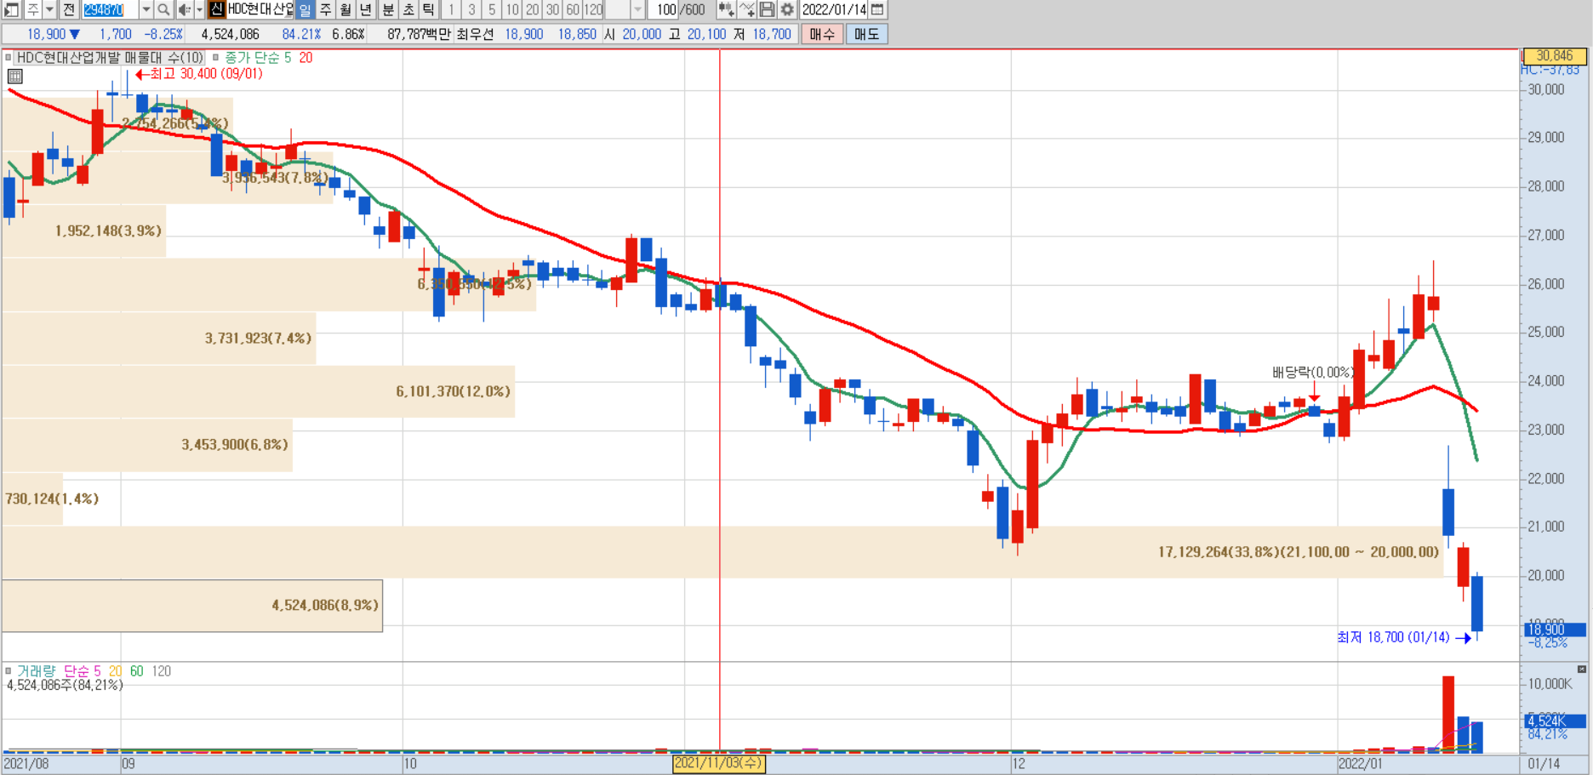This screenshot has height=775, width=1593.
Task: Select the daily 일 chart period
Action: tap(305, 9)
